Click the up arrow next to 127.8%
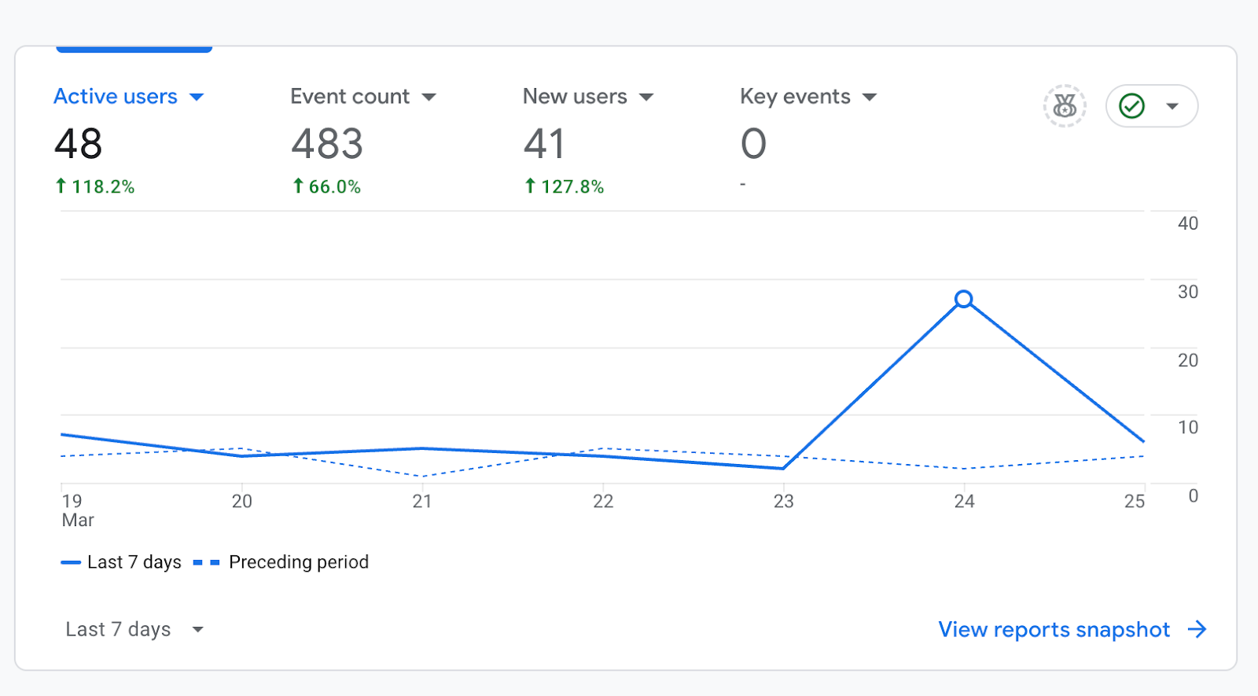The height and width of the screenshot is (696, 1258). point(530,186)
